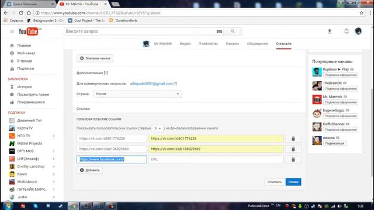Viewport: 374px width, 210px height.
Task: Click the Mr Malchik channel avatar
Action: [x=146, y=44]
